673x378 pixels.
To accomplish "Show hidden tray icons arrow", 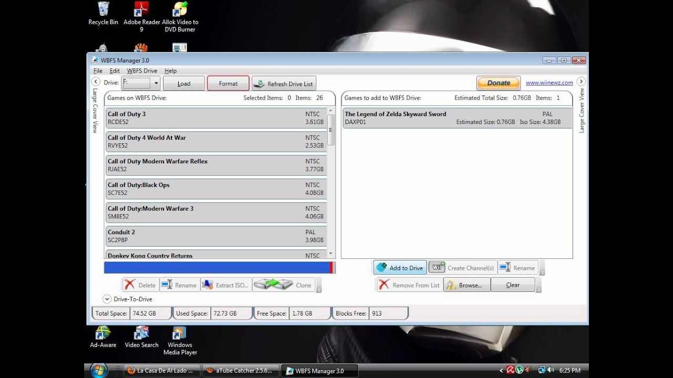I will click(x=502, y=370).
